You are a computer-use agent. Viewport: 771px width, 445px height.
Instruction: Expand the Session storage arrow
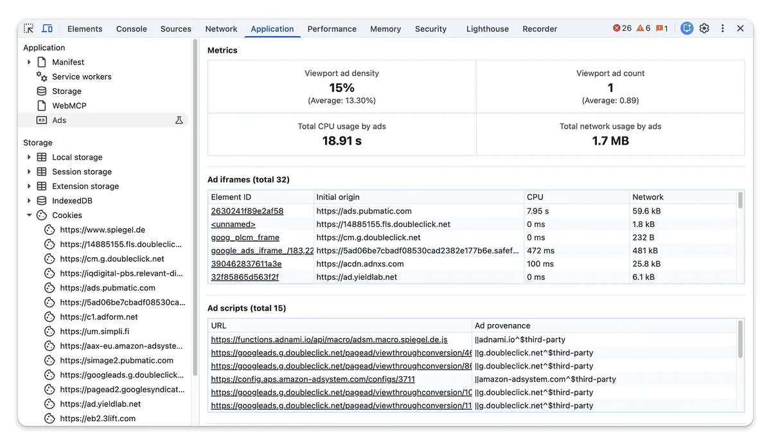point(29,172)
